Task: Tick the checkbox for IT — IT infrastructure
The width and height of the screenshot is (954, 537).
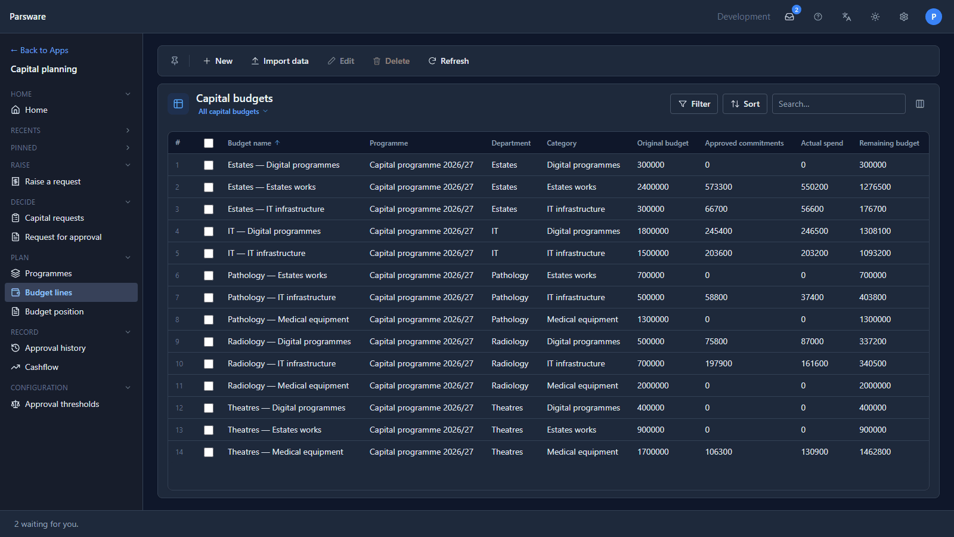Action: tap(209, 254)
